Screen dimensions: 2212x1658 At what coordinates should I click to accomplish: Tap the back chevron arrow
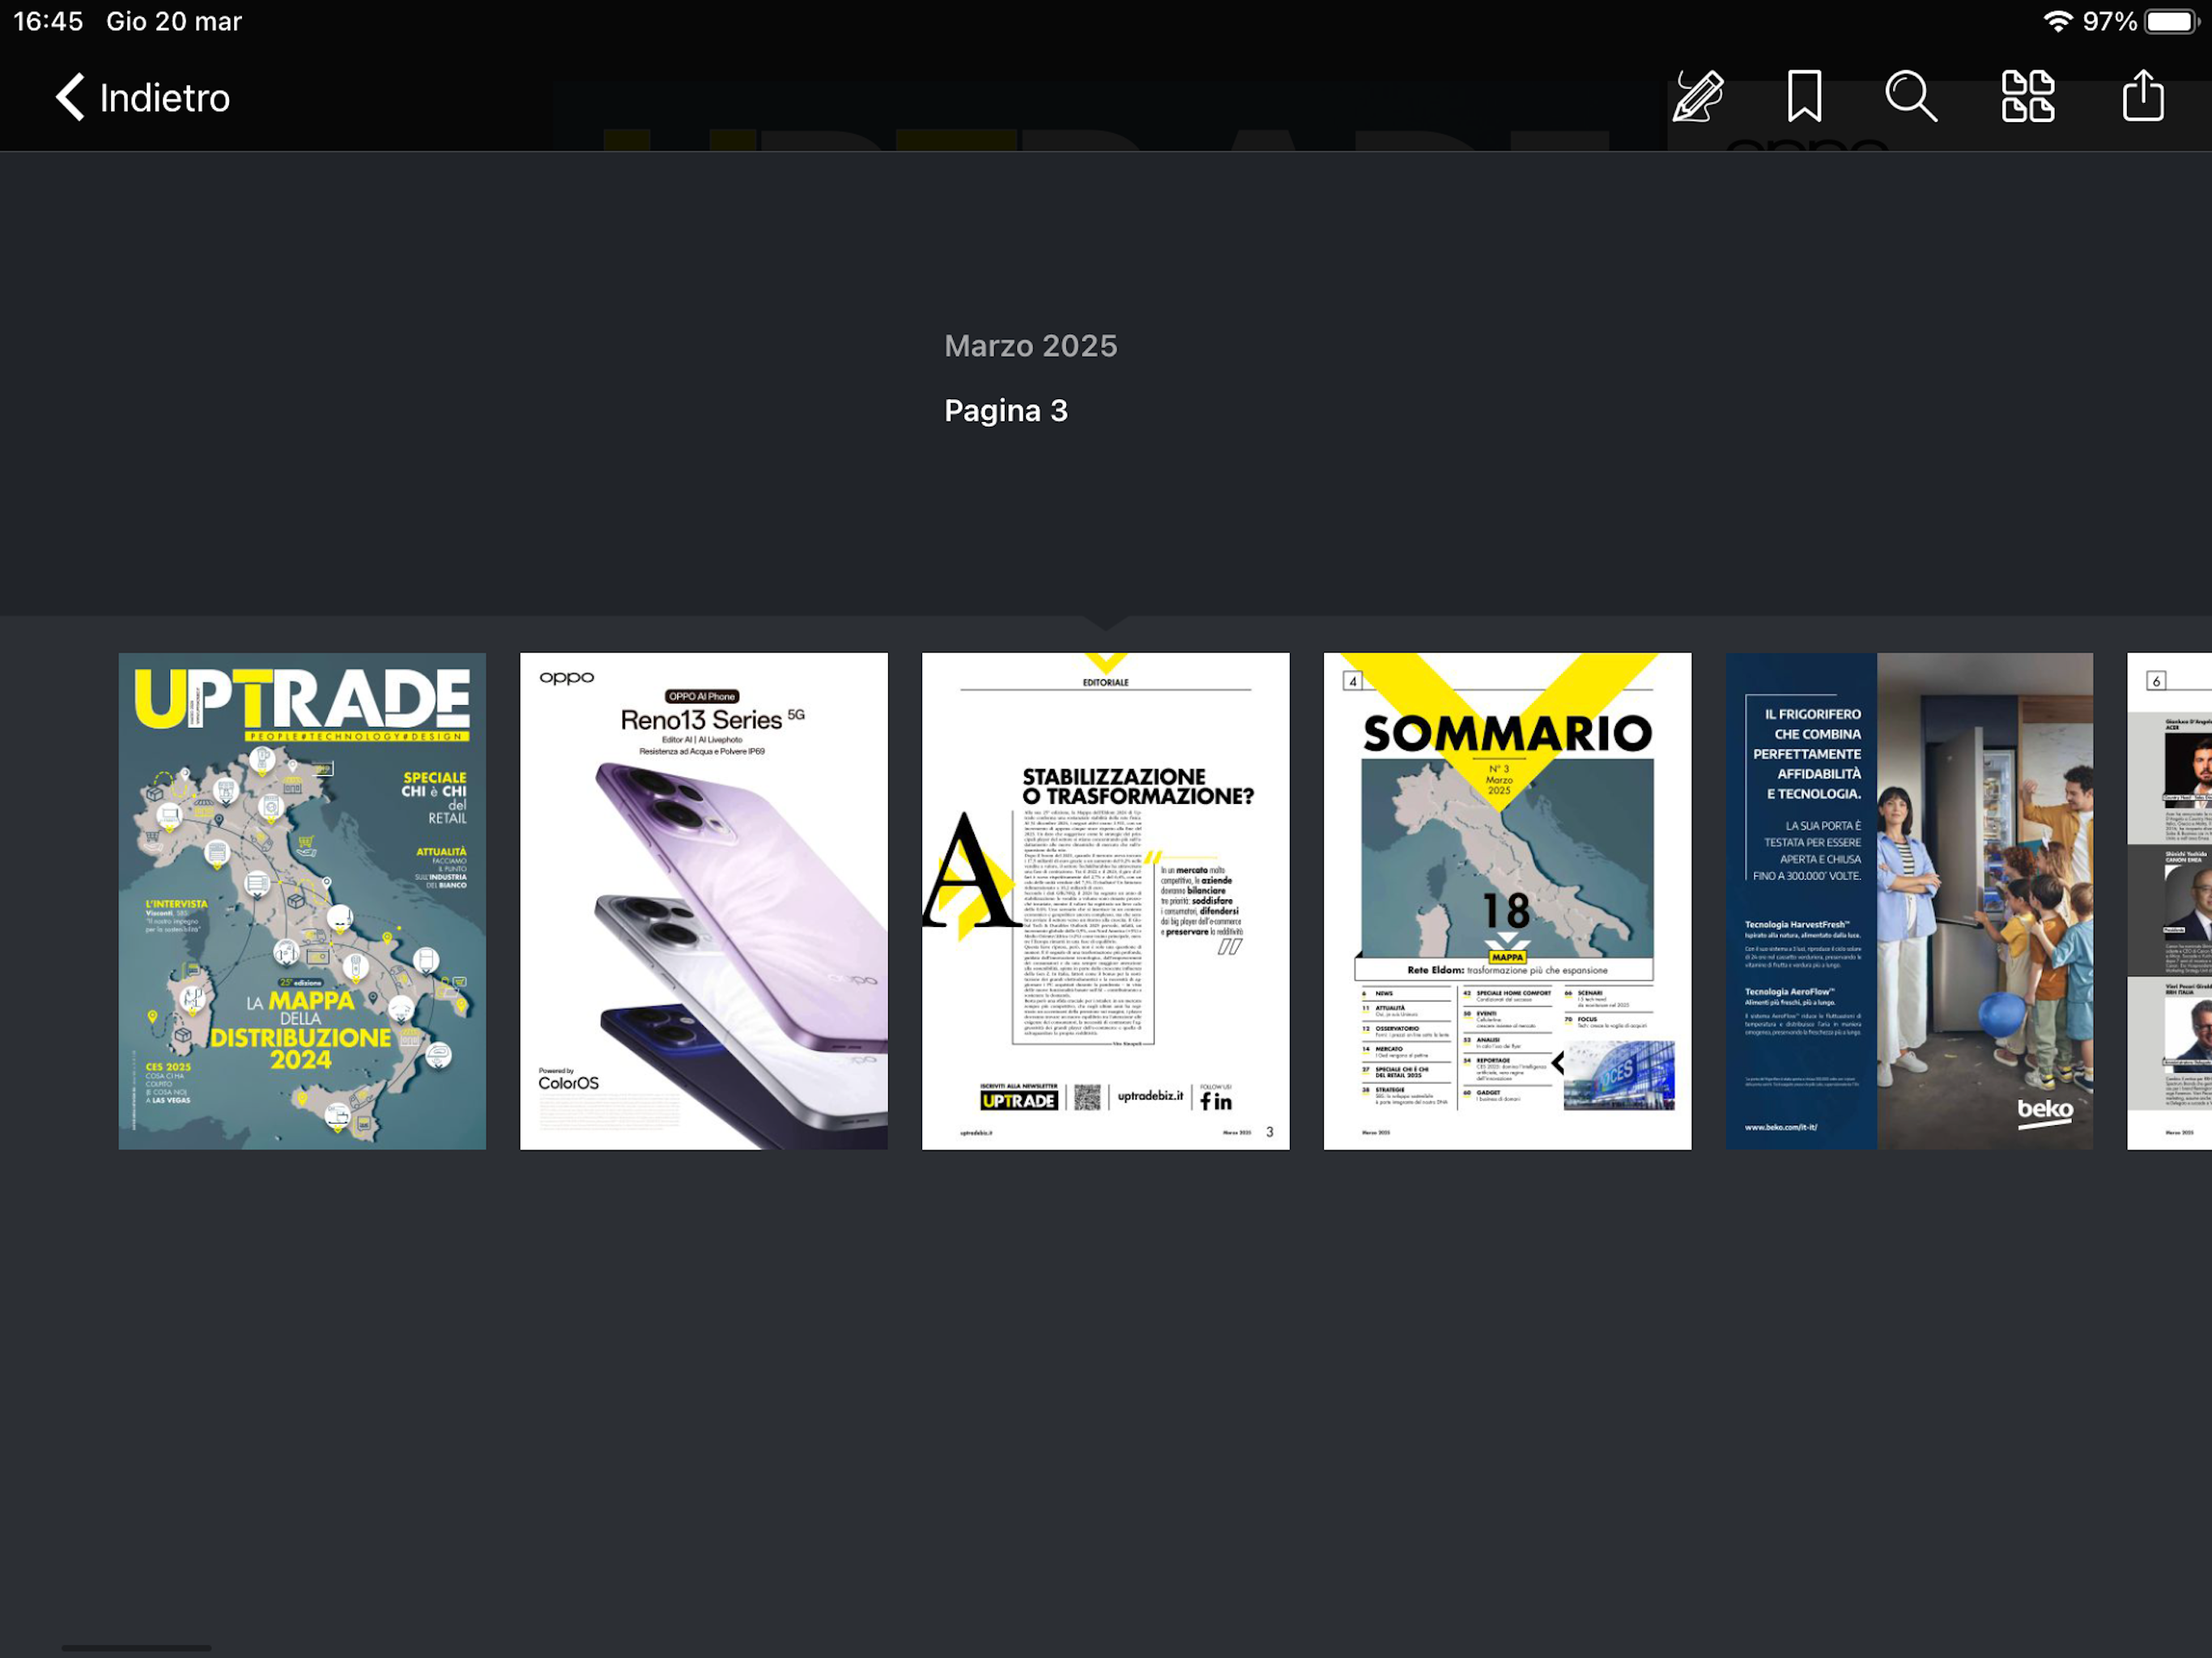point(70,97)
